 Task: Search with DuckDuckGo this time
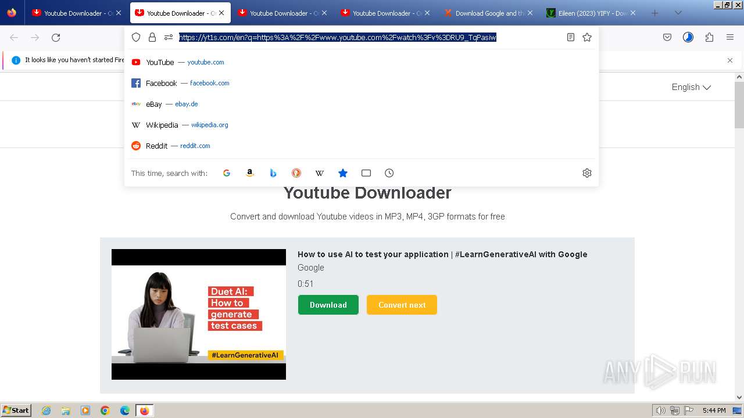click(x=296, y=173)
